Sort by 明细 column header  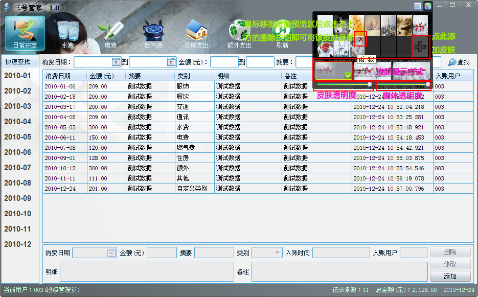[x=248, y=76]
